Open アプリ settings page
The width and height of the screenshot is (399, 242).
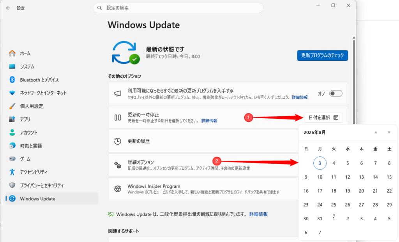point(52,119)
